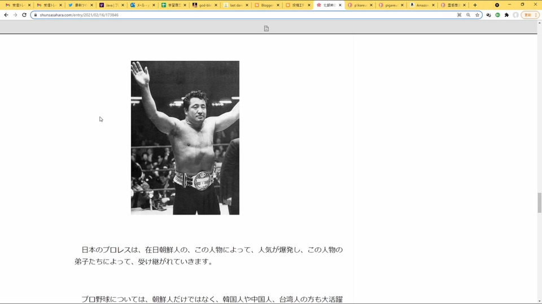Close the Outlook メール tab
The width and height of the screenshot is (542, 304).
(x=154, y=5)
